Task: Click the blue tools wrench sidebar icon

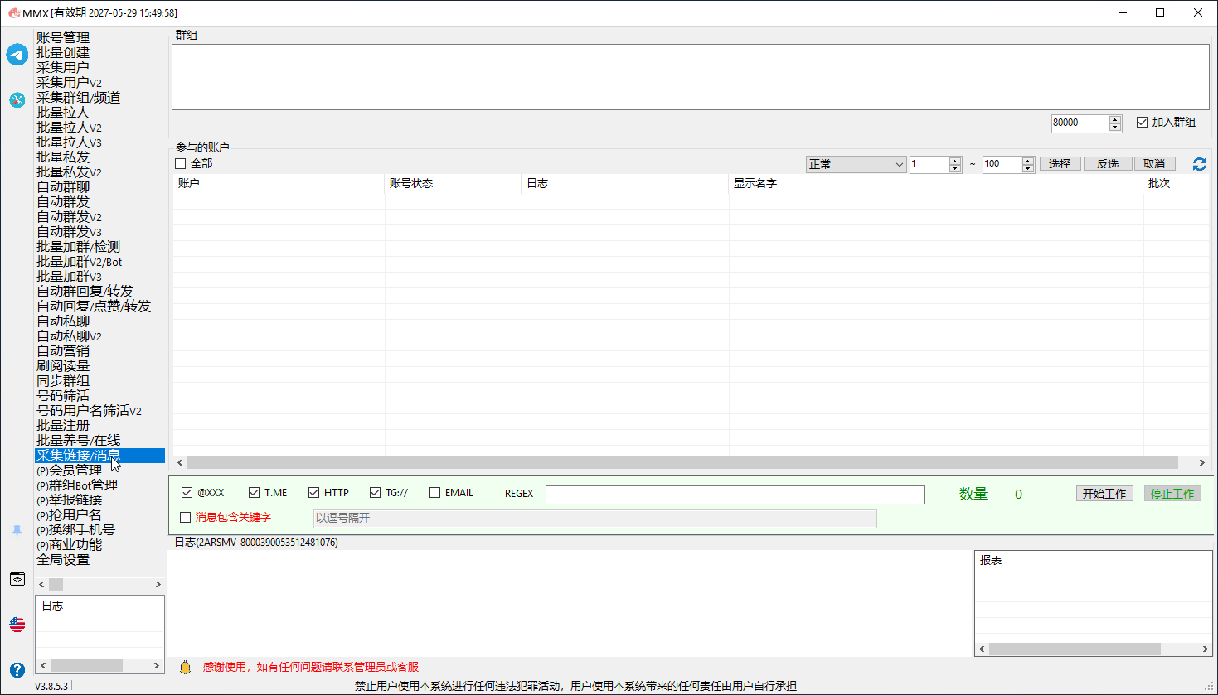Action: [x=17, y=100]
